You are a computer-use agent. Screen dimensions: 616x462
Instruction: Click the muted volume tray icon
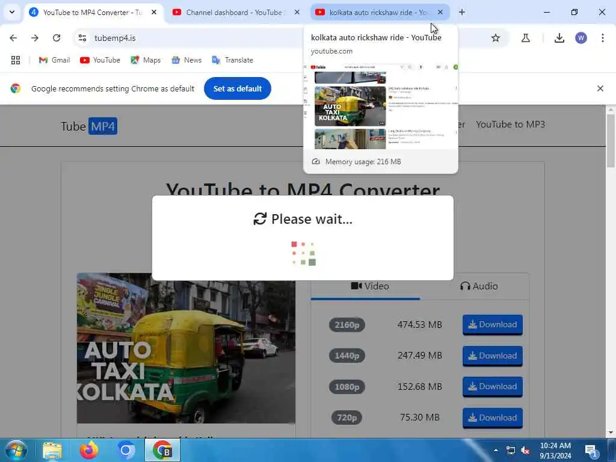point(525,450)
